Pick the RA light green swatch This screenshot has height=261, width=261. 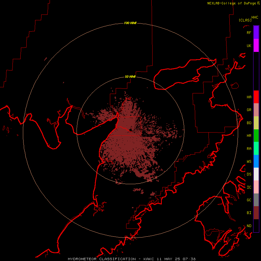[256, 148]
